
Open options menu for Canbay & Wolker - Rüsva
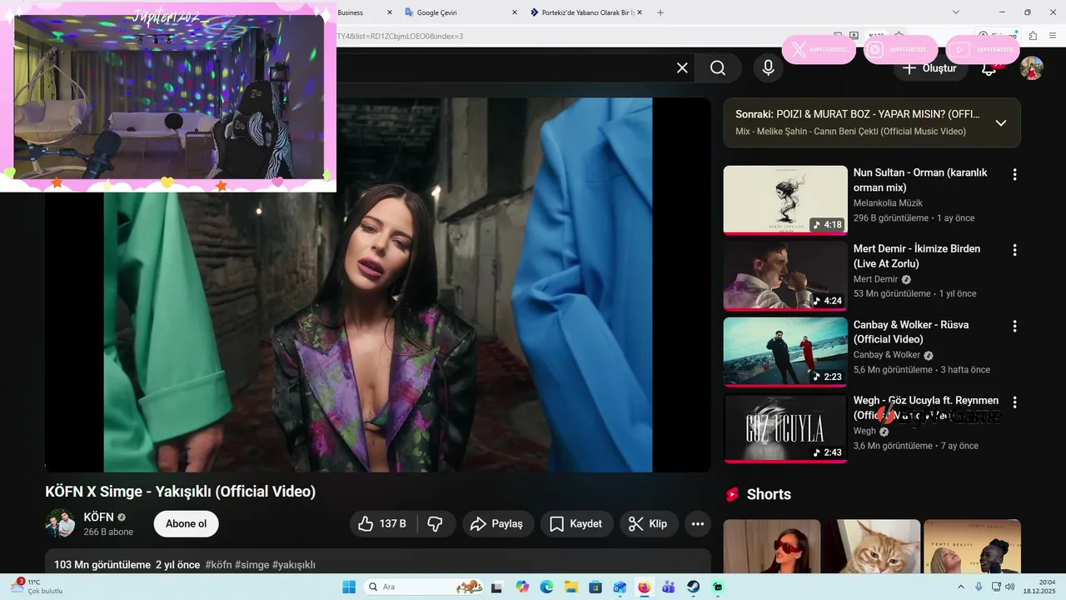1014,326
